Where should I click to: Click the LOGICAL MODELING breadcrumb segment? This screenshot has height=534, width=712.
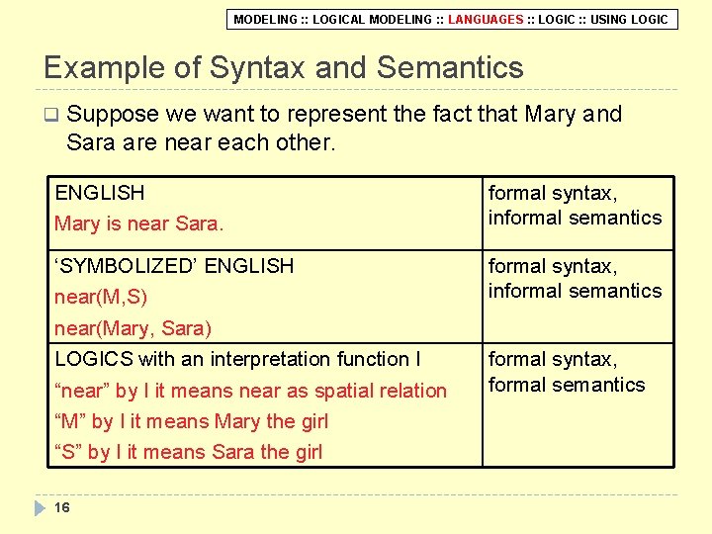click(372, 20)
